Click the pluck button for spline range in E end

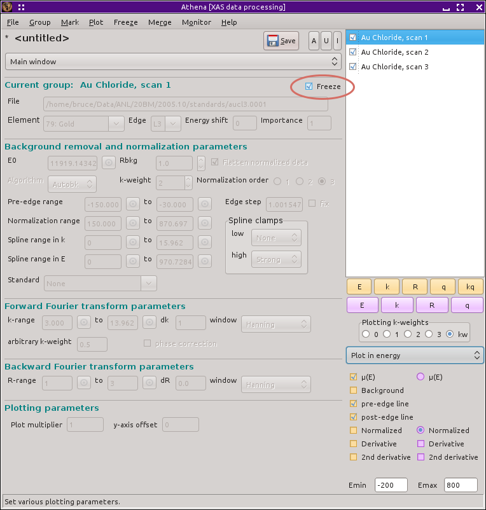click(205, 261)
